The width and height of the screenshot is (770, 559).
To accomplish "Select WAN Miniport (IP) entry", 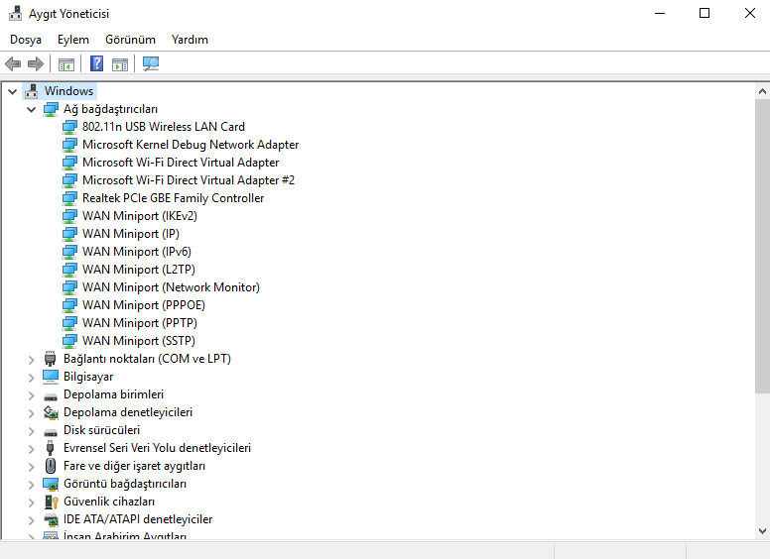I will [131, 234].
